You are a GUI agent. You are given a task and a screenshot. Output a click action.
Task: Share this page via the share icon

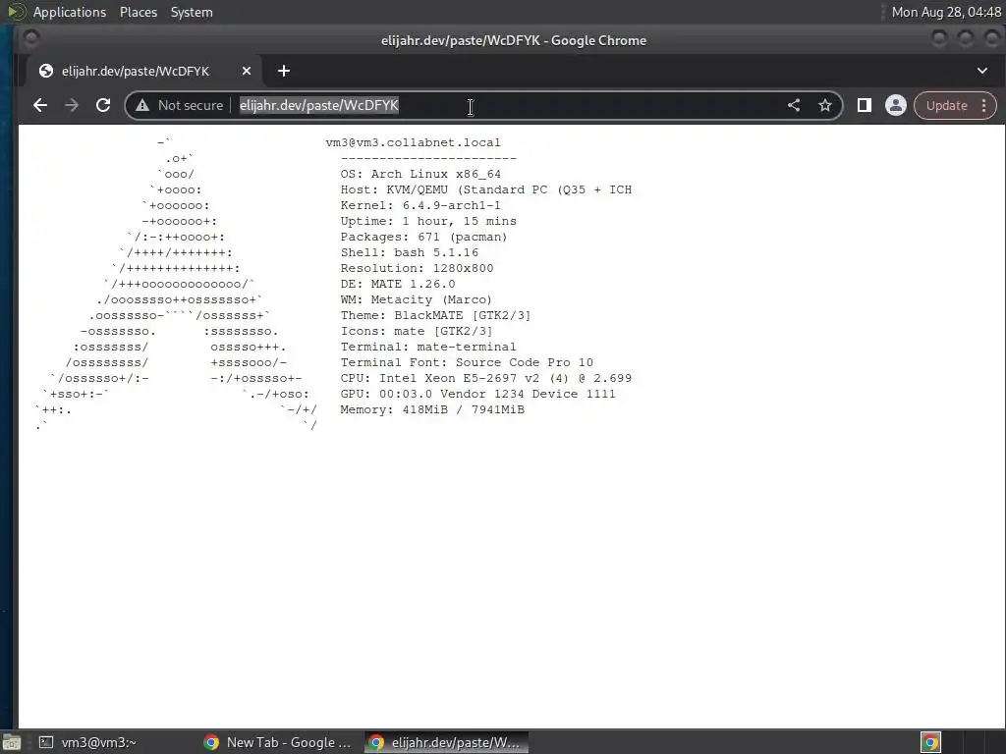[794, 105]
